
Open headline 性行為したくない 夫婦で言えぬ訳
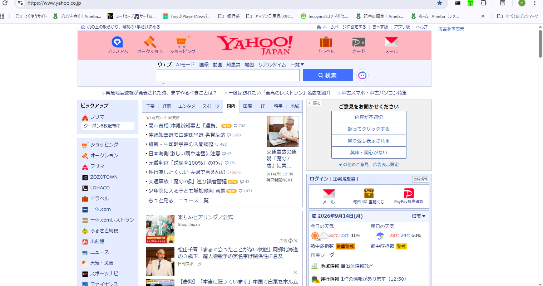tap(187, 172)
